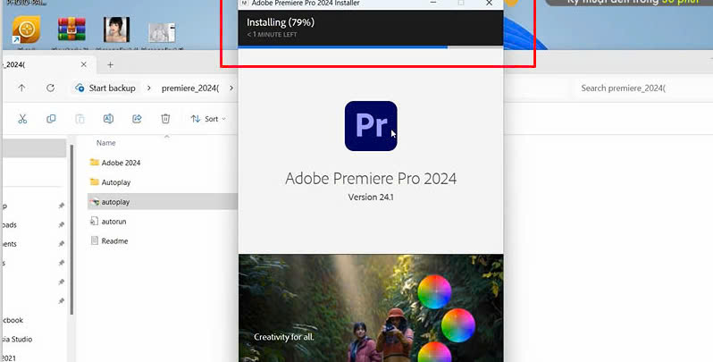713x362 pixels.
Task: Click the Share icon in Explorer toolbar
Action: [137, 119]
